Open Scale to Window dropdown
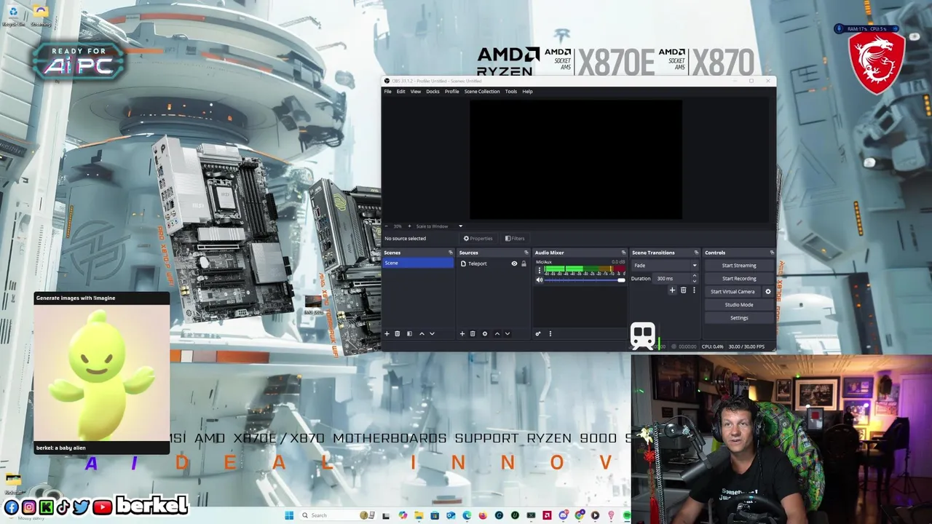This screenshot has height=524, width=932. click(439, 226)
